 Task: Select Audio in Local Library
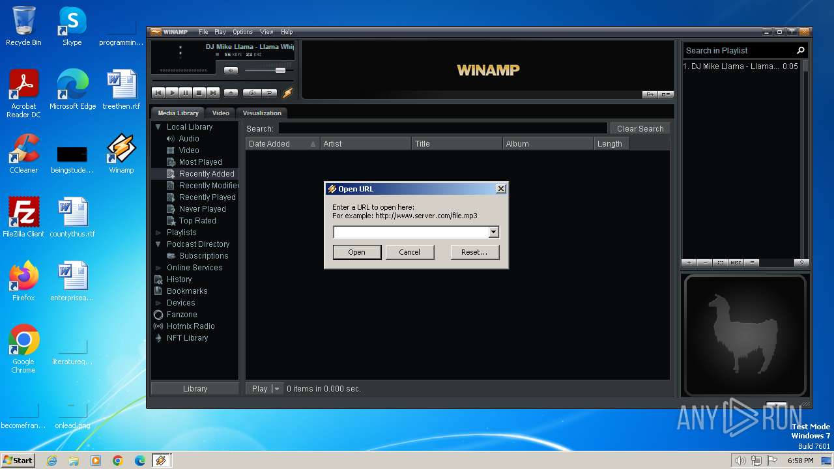coord(189,139)
